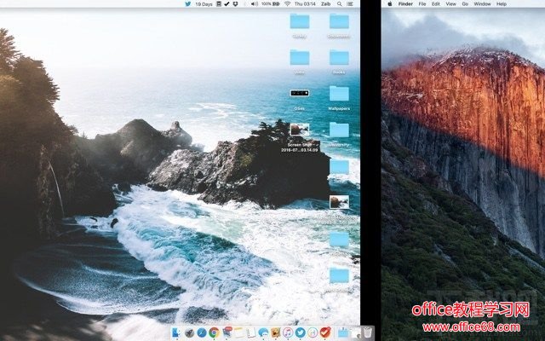Open the Apple menu on right display

[390, 3]
